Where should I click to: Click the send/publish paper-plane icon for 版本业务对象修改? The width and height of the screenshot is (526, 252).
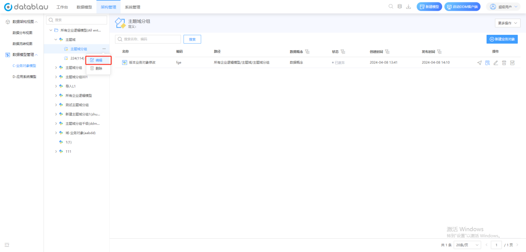pos(480,62)
